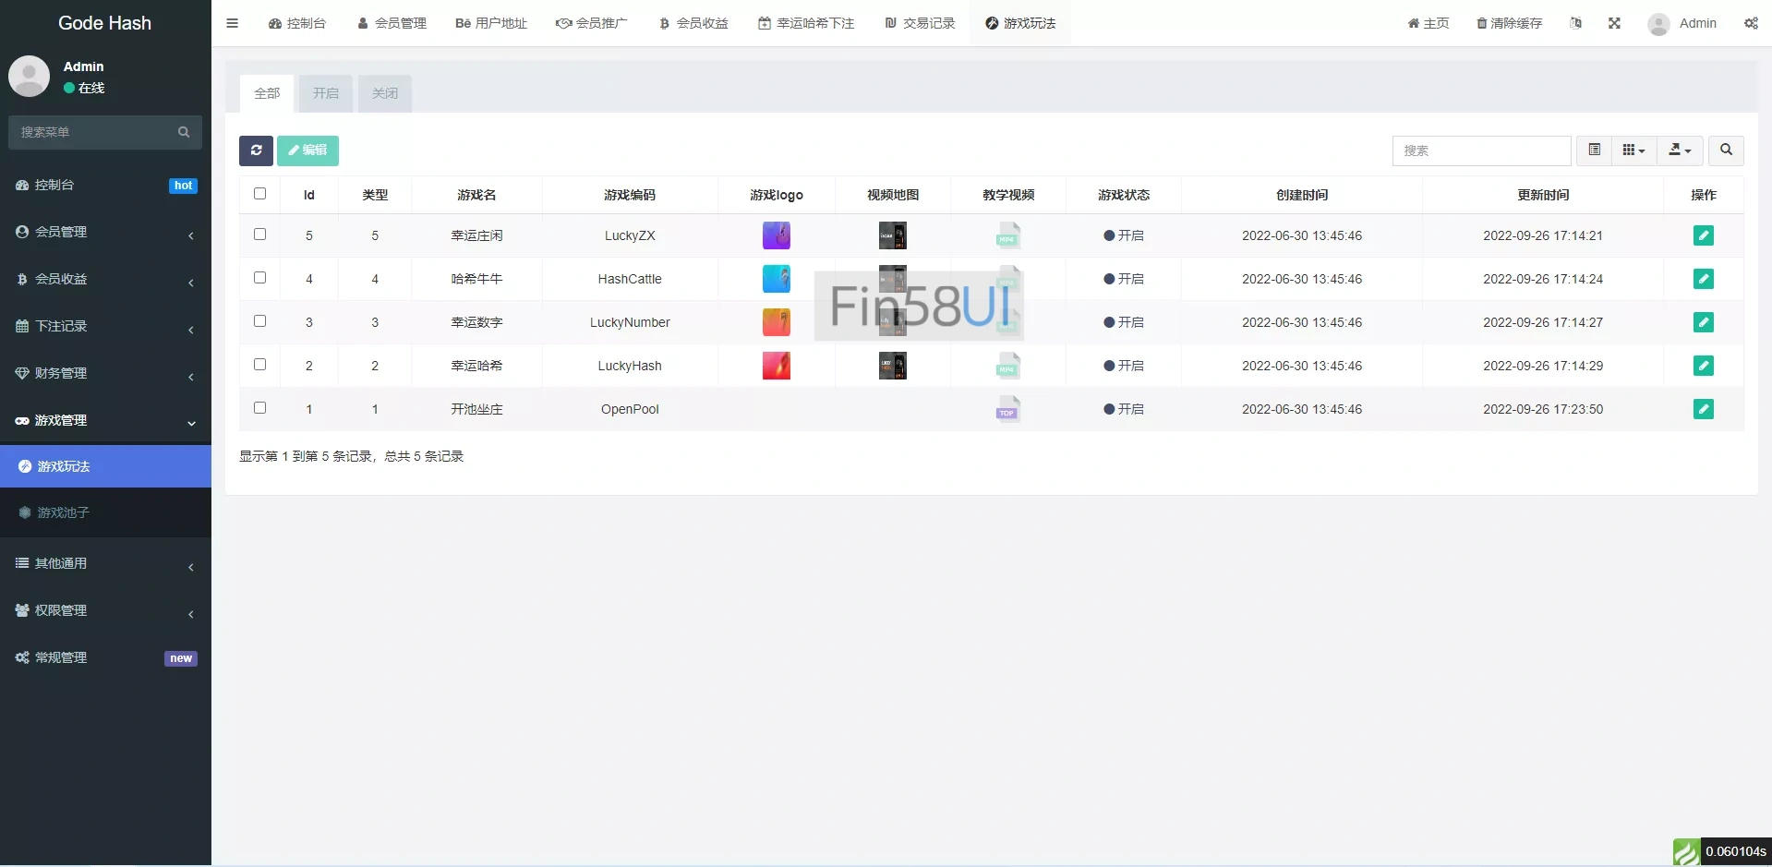Click the 搜索 input field above table
Image resolution: width=1772 pixels, height=867 pixels.
pos(1480,151)
